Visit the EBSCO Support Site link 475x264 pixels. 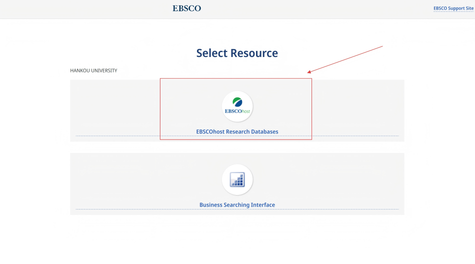453,8
